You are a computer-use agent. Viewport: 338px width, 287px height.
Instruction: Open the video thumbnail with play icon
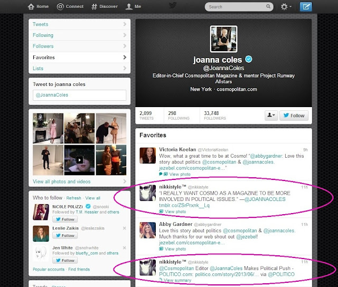click(x=79, y=160)
